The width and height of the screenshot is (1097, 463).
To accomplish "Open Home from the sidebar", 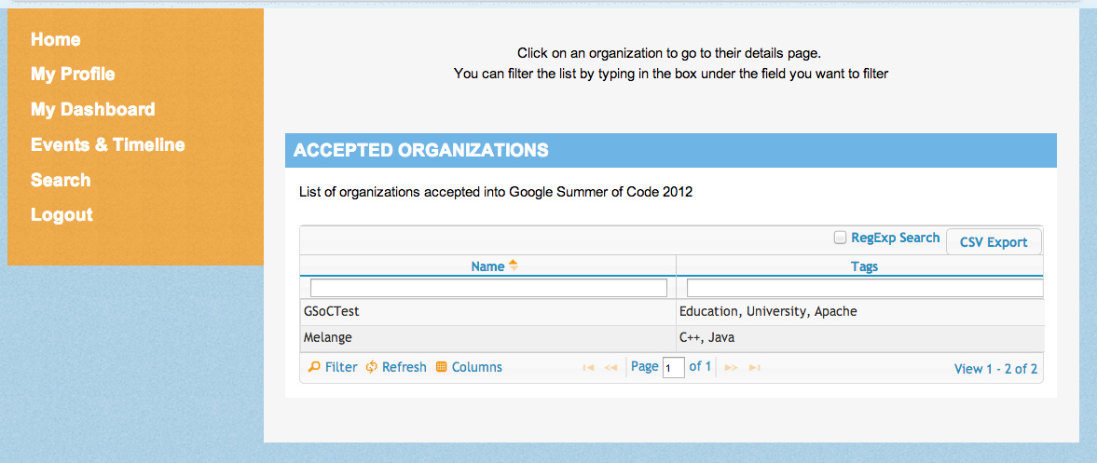I will tap(56, 39).
